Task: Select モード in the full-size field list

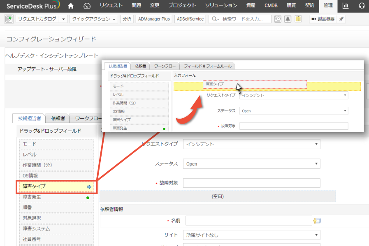Action: tap(56, 144)
